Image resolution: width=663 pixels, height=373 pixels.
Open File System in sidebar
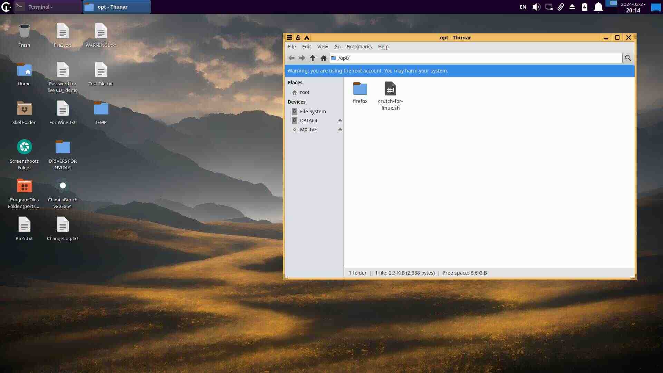pyautogui.click(x=313, y=112)
